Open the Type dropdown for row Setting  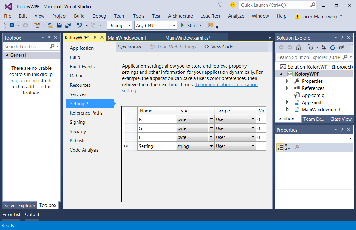point(211,146)
